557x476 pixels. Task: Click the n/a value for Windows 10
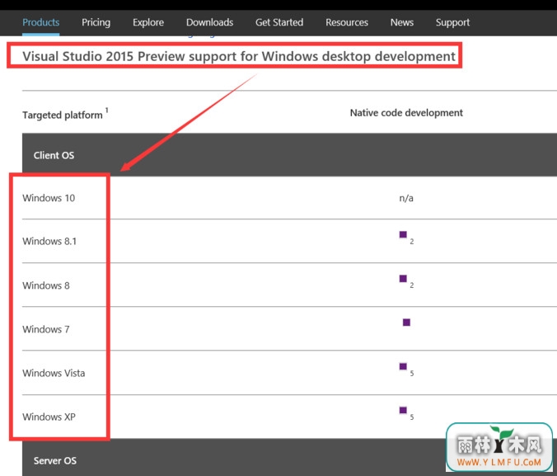[x=406, y=198]
